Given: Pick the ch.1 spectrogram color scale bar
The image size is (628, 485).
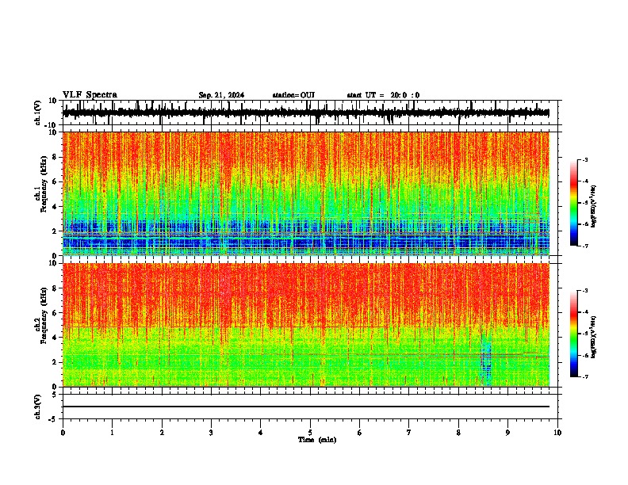Looking at the screenshot, I should tap(574, 203).
